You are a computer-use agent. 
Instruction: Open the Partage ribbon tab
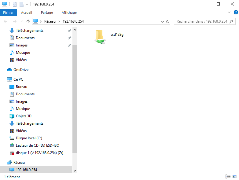click(x=47, y=13)
